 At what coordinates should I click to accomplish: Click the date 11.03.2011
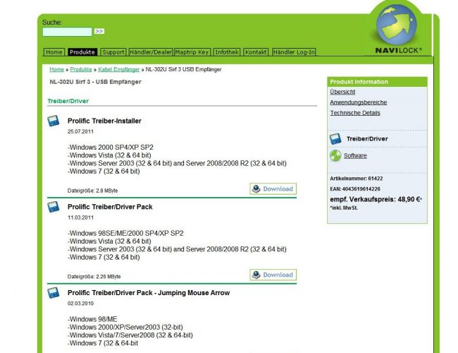point(80,217)
